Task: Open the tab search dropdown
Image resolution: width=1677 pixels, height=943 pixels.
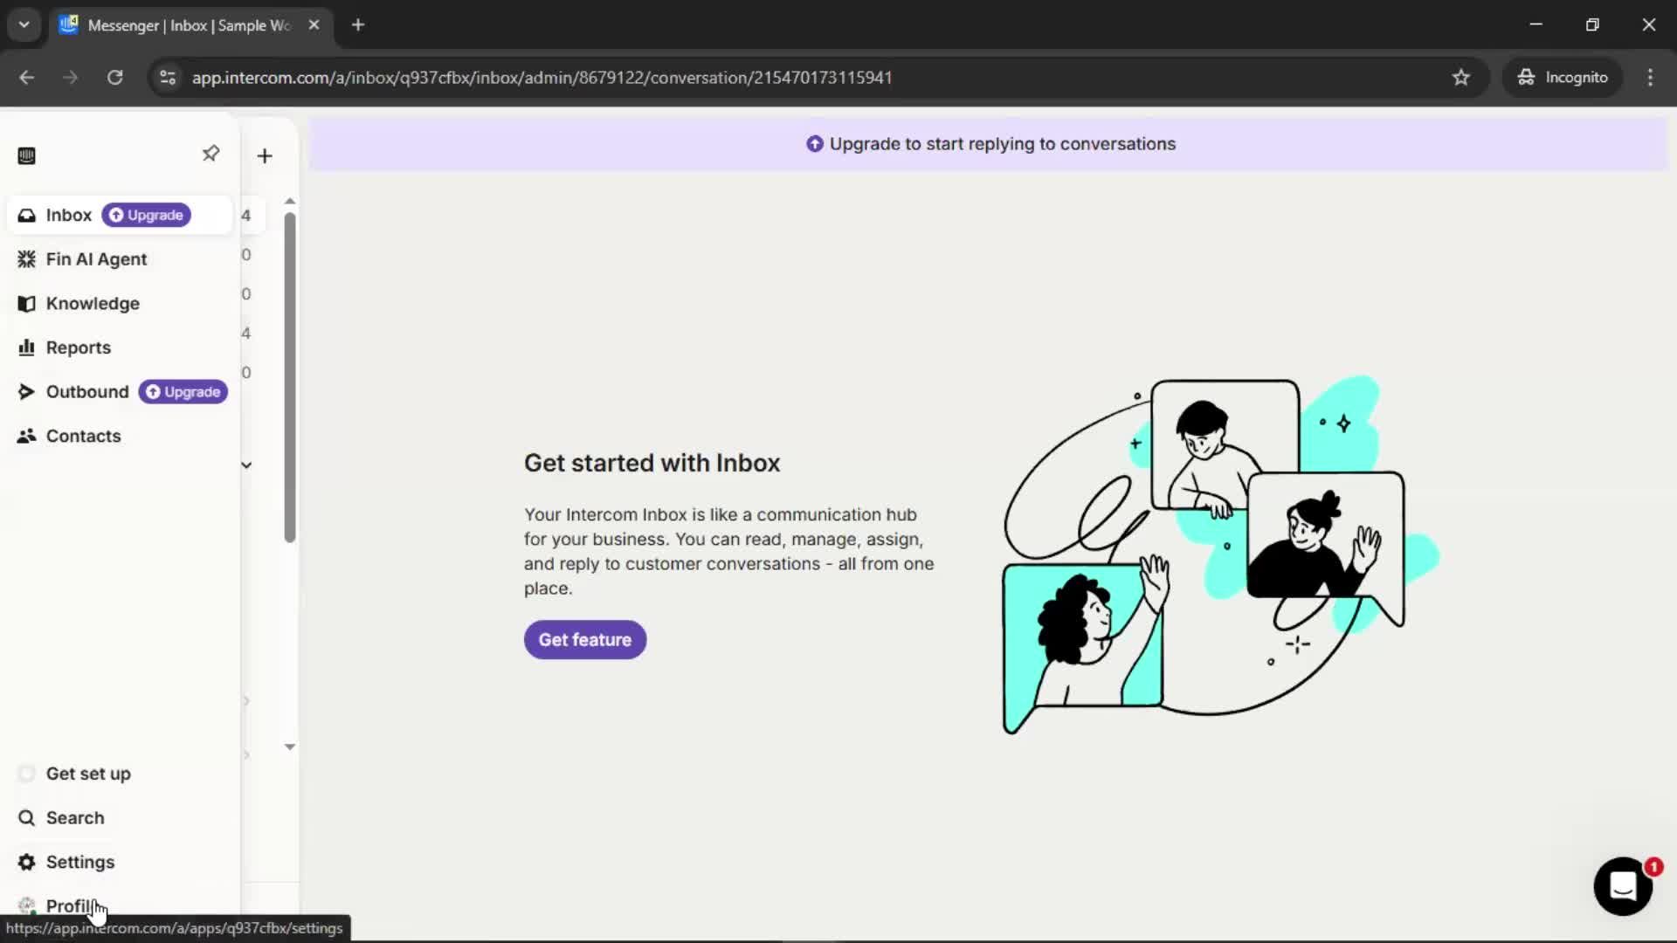Action: [x=24, y=24]
